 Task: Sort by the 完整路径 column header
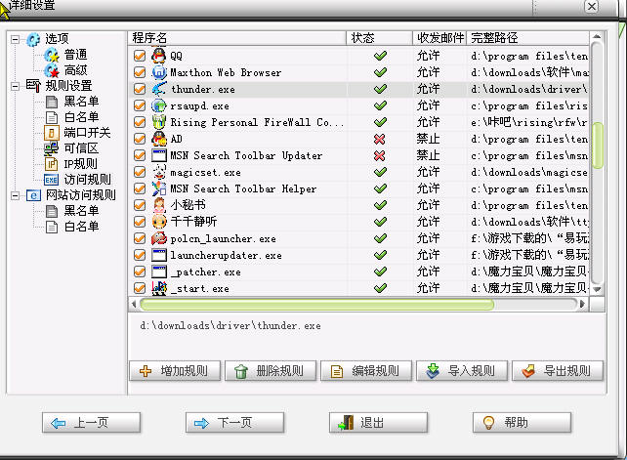[x=527, y=38]
